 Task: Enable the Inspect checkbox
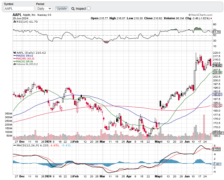(89, 8)
